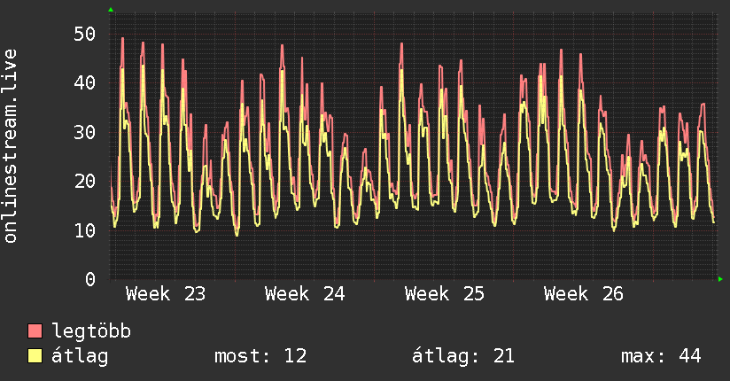The image size is (730, 381).
Task: Click the 0 y-axis tick label
Action: 90,279
